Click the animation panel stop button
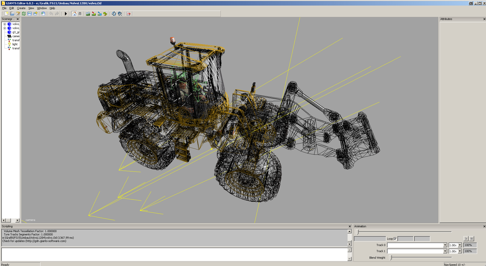Image resolution: width=486 pixels, height=266 pixels. 471,238
